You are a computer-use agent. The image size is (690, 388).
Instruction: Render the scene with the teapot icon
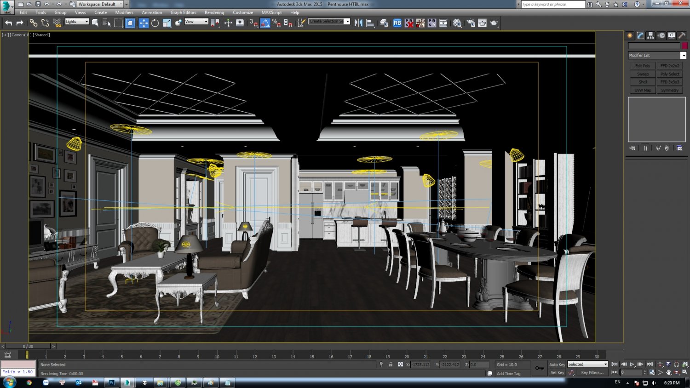coord(494,23)
